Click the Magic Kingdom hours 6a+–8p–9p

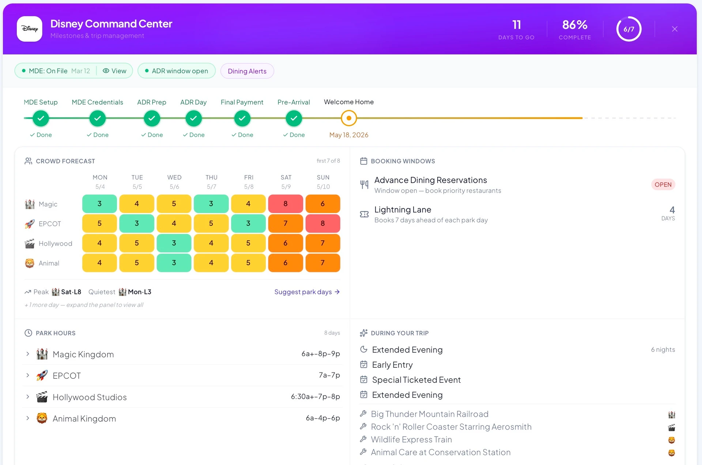point(321,354)
